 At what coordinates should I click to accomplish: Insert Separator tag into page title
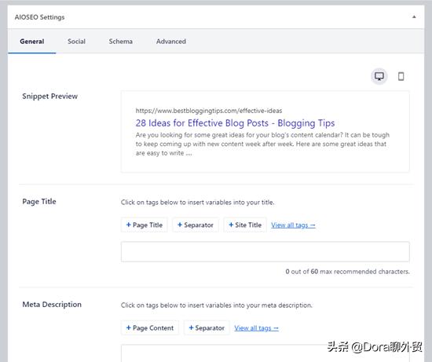click(x=196, y=225)
